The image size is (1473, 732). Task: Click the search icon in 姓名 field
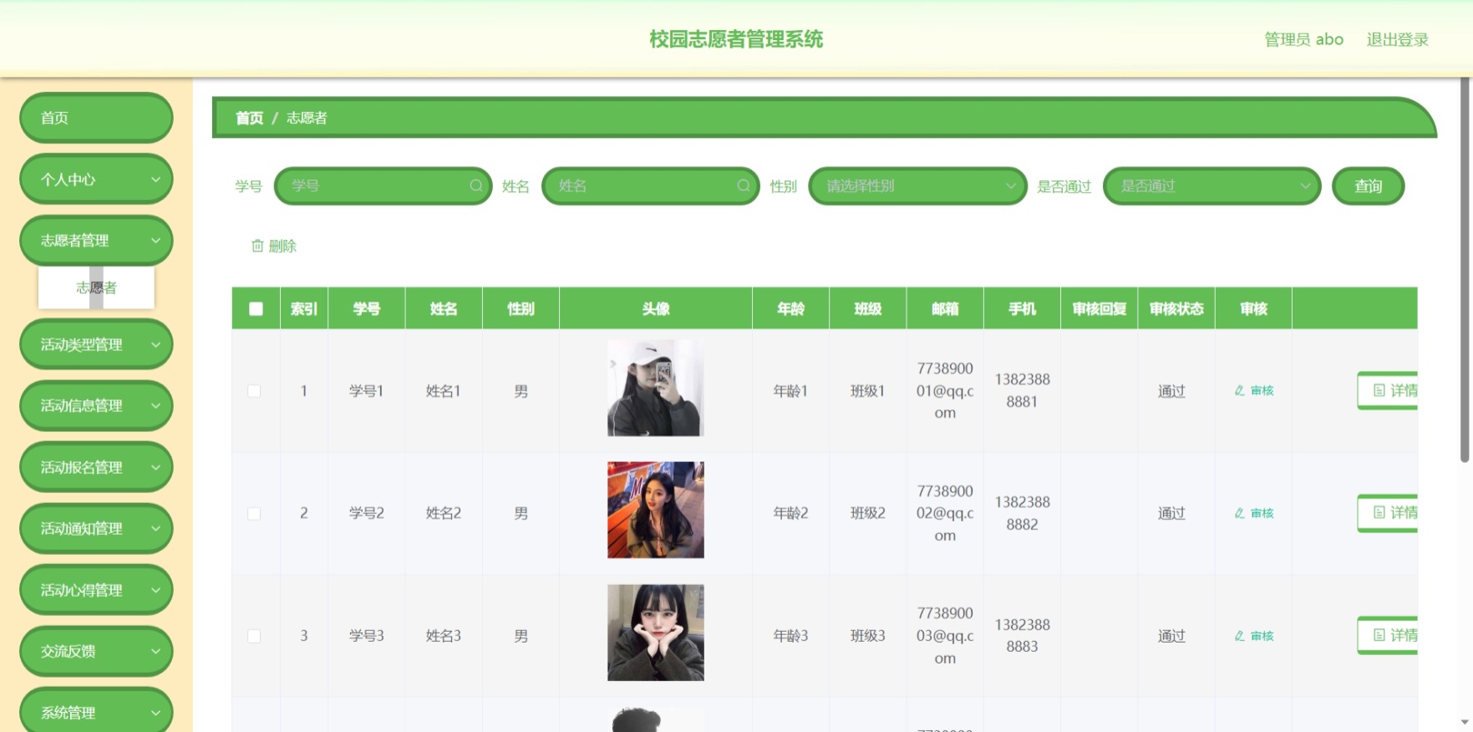coord(743,186)
